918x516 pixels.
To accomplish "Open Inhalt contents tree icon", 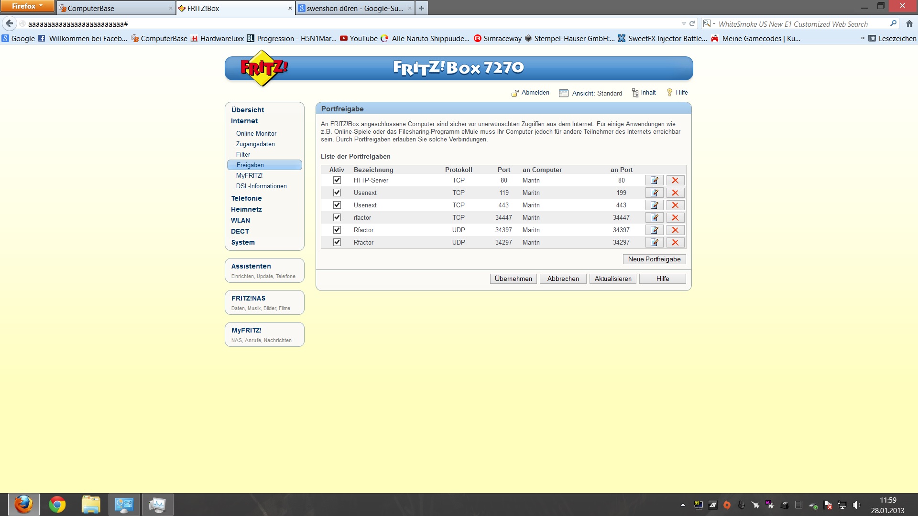I will click(635, 93).
